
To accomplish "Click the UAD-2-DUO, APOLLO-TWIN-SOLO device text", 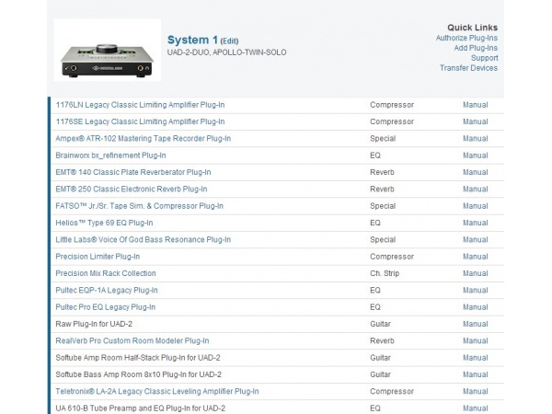I will (x=226, y=52).
